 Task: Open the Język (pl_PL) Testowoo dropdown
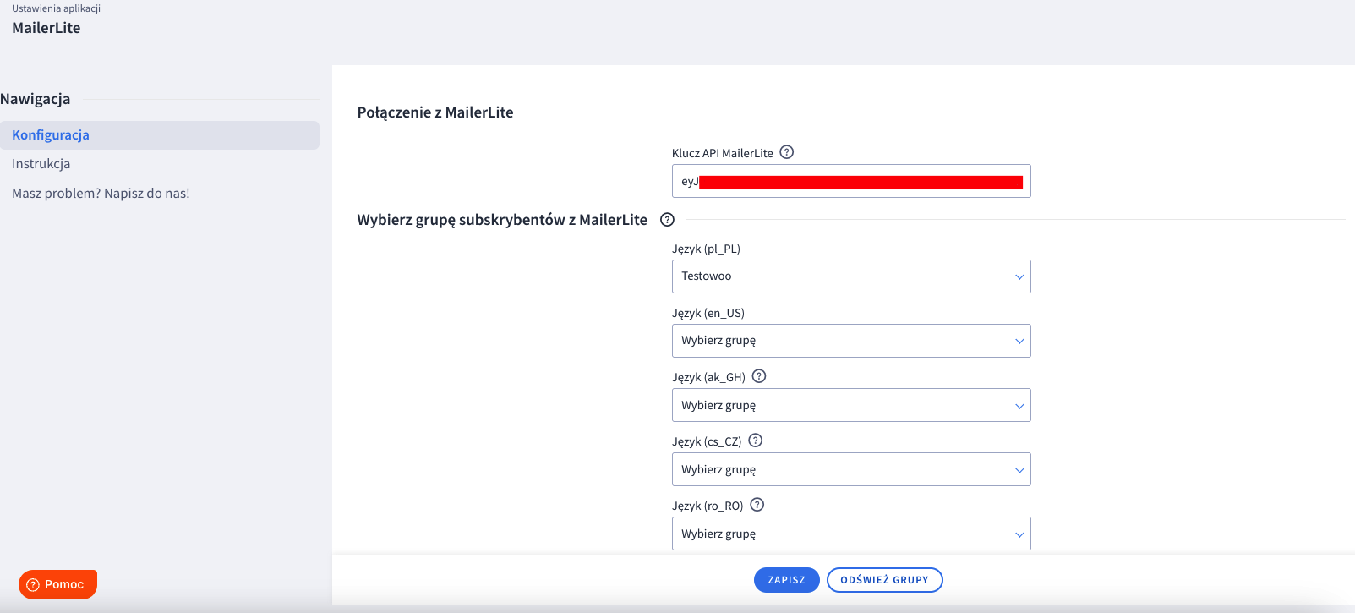[x=851, y=276]
